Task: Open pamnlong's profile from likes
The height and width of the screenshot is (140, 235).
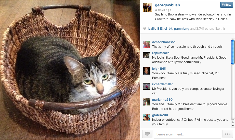Action: point(182,29)
